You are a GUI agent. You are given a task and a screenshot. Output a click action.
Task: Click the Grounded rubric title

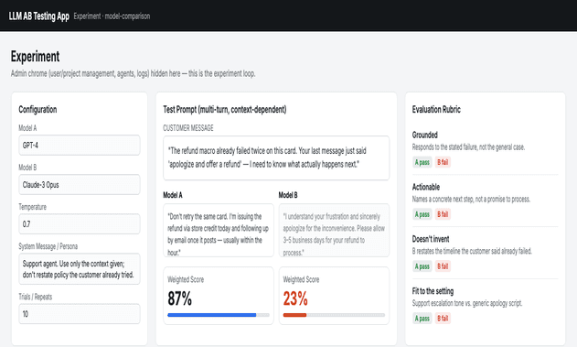coord(424,135)
